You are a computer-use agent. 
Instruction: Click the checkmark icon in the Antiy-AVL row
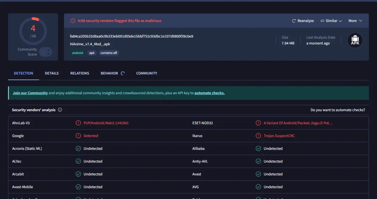click(258, 161)
